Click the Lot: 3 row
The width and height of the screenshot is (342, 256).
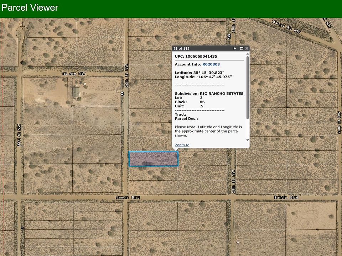[x=189, y=98]
